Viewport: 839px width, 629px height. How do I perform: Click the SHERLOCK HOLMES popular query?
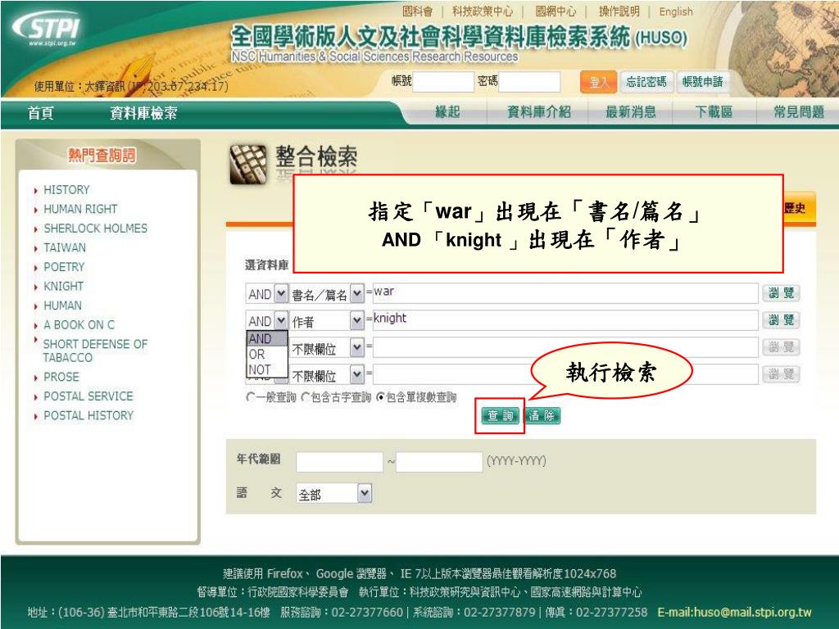tap(95, 228)
